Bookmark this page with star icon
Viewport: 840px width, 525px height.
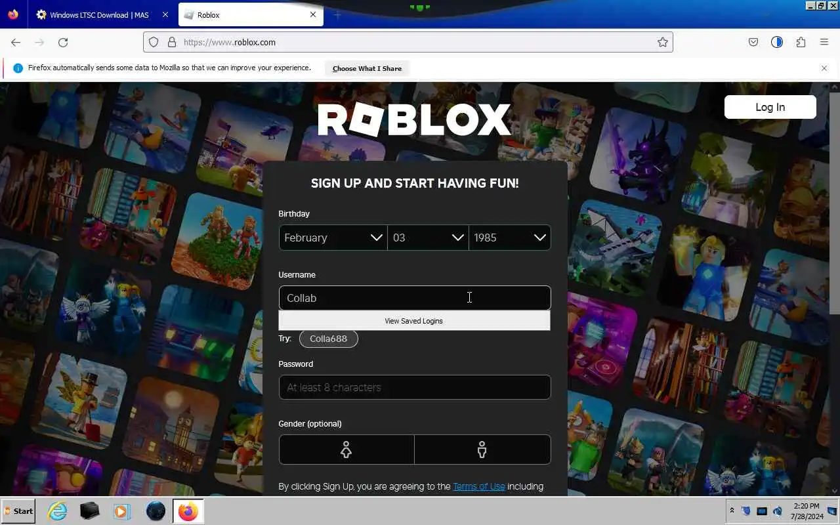663,42
